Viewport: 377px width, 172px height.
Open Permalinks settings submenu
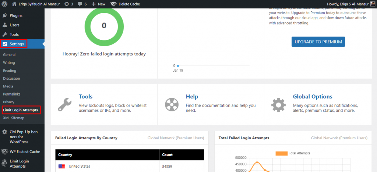coord(11,94)
